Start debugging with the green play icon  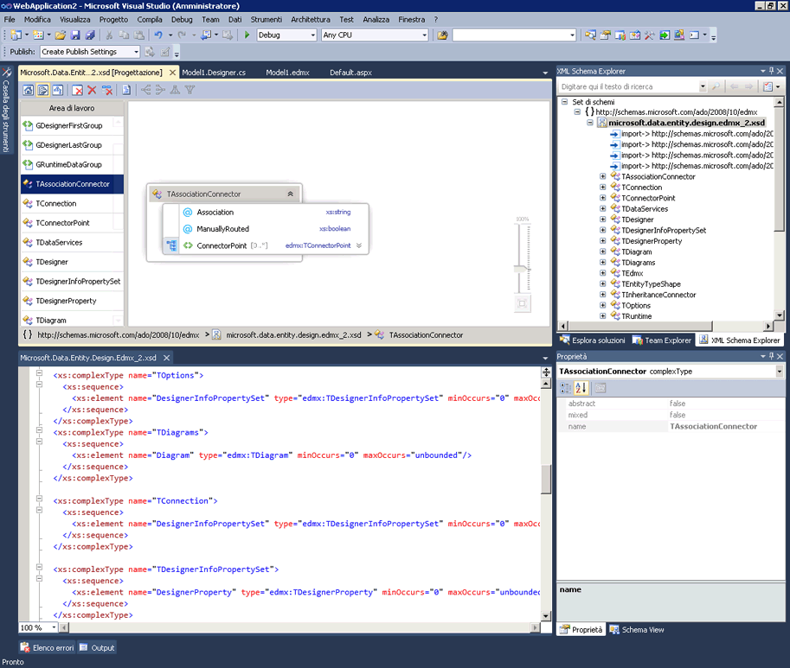pos(247,35)
